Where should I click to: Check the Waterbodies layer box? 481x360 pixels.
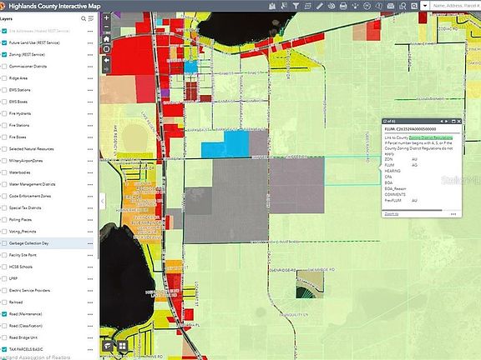(x=4, y=172)
